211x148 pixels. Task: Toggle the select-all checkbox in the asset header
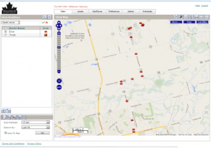[x=6, y=28]
